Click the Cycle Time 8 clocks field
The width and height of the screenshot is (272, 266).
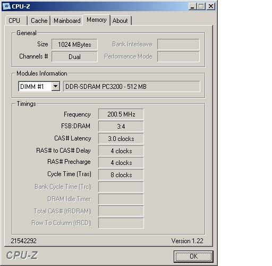(x=121, y=174)
